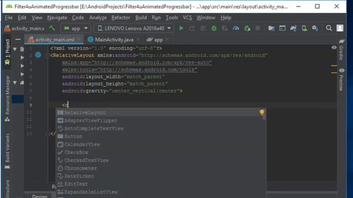Image resolution: width=353 pixels, height=198 pixels.
Task: Click the Make Project hammer icon
Action: point(52,28)
